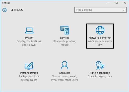This screenshot has width=129, height=92.
Task: Click the Time & language label
Action: (x=100, y=73)
